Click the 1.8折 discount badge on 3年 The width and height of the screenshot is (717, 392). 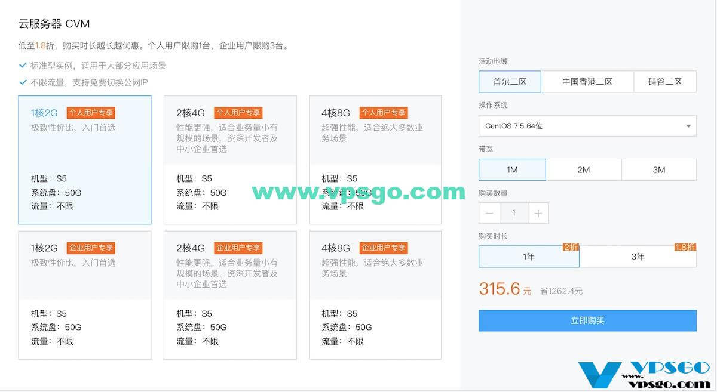click(x=685, y=247)
